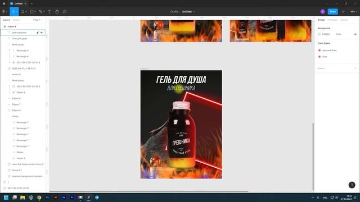
Task: Select Vector 5 layer
Action: tap(21, 158)
